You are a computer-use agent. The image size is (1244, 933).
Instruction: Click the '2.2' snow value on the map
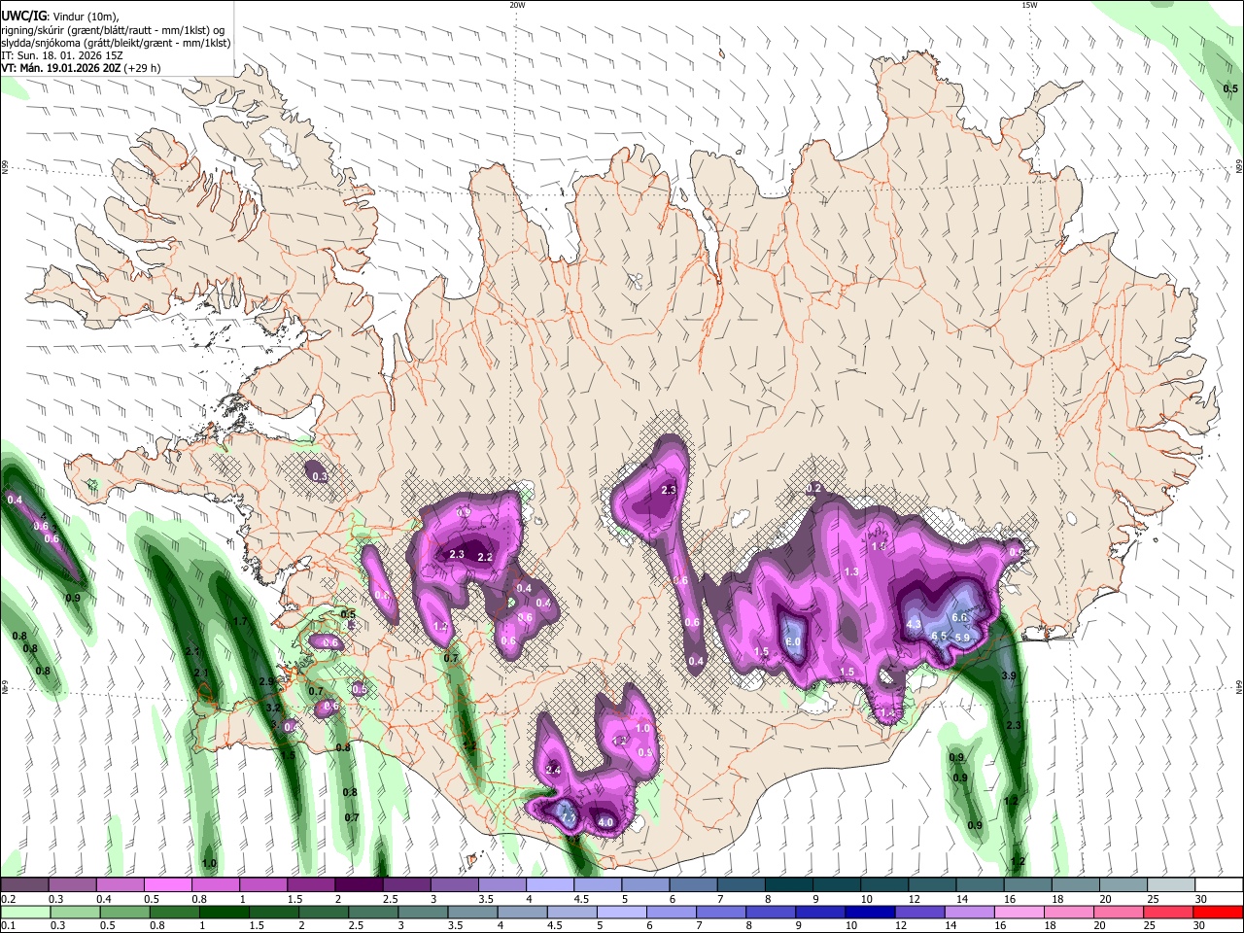point(486,557)
